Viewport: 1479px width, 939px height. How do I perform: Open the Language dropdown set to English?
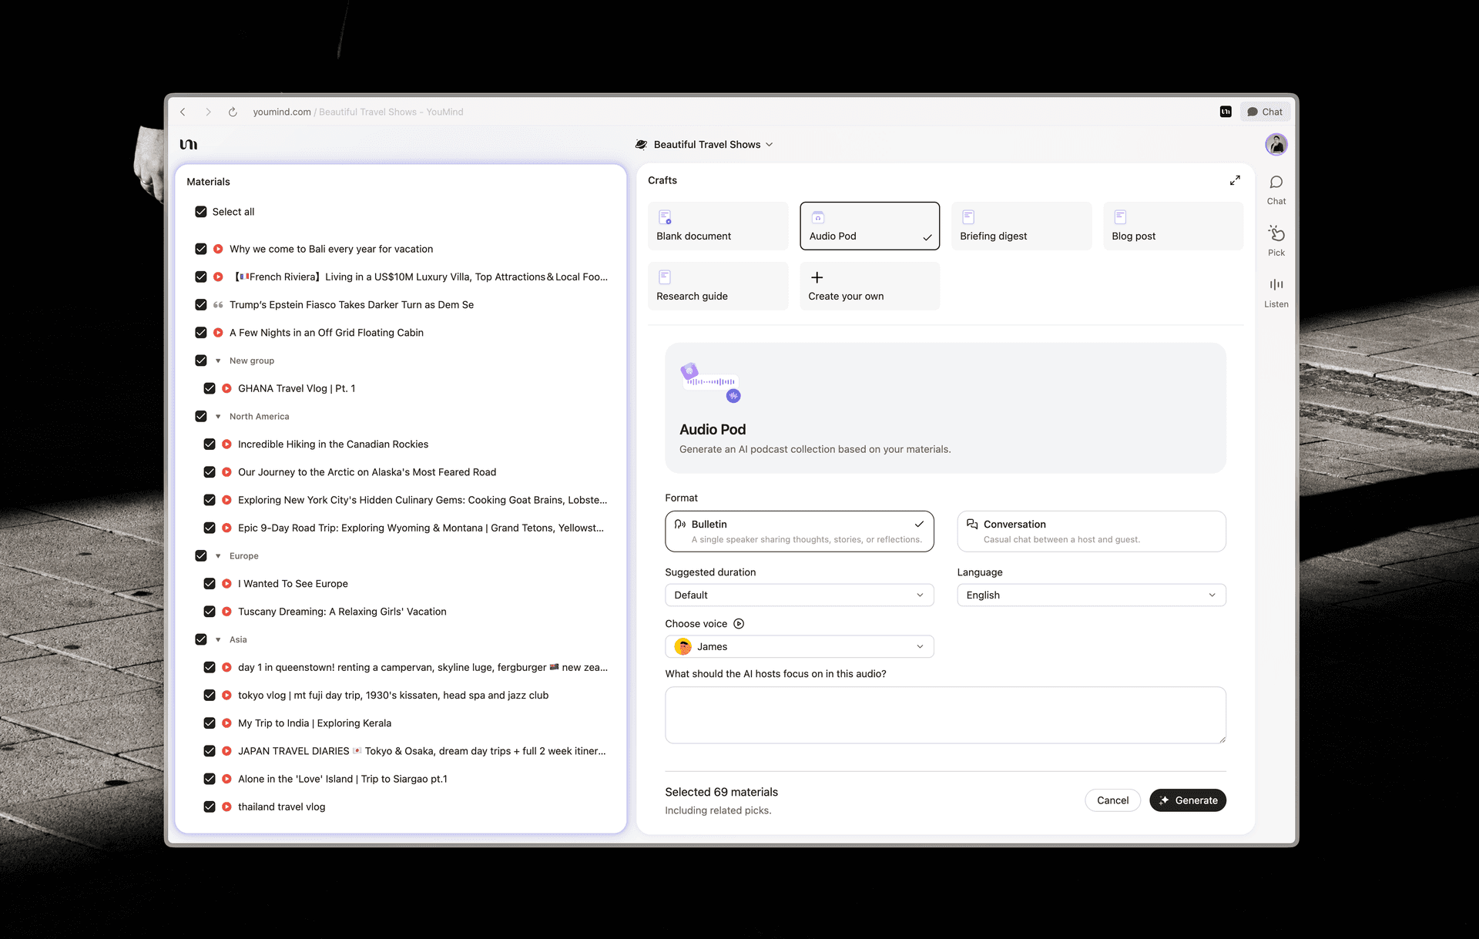point(1091,595)
